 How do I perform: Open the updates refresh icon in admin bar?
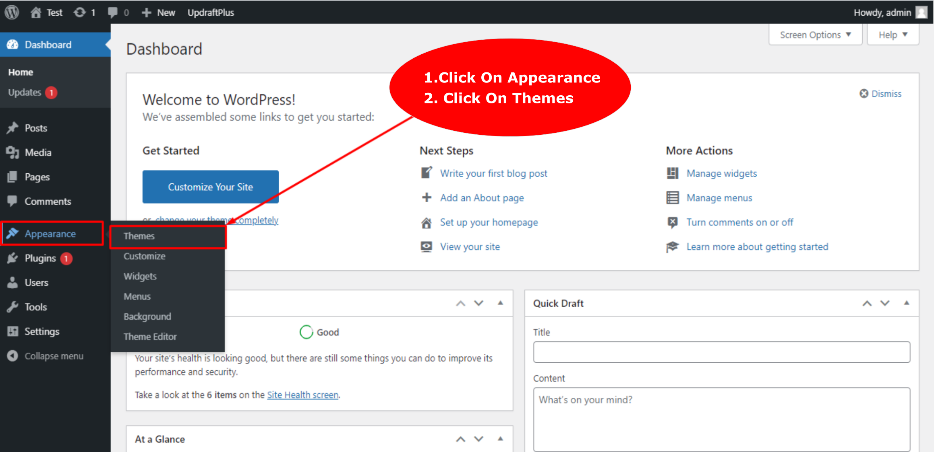click(80, 12)
